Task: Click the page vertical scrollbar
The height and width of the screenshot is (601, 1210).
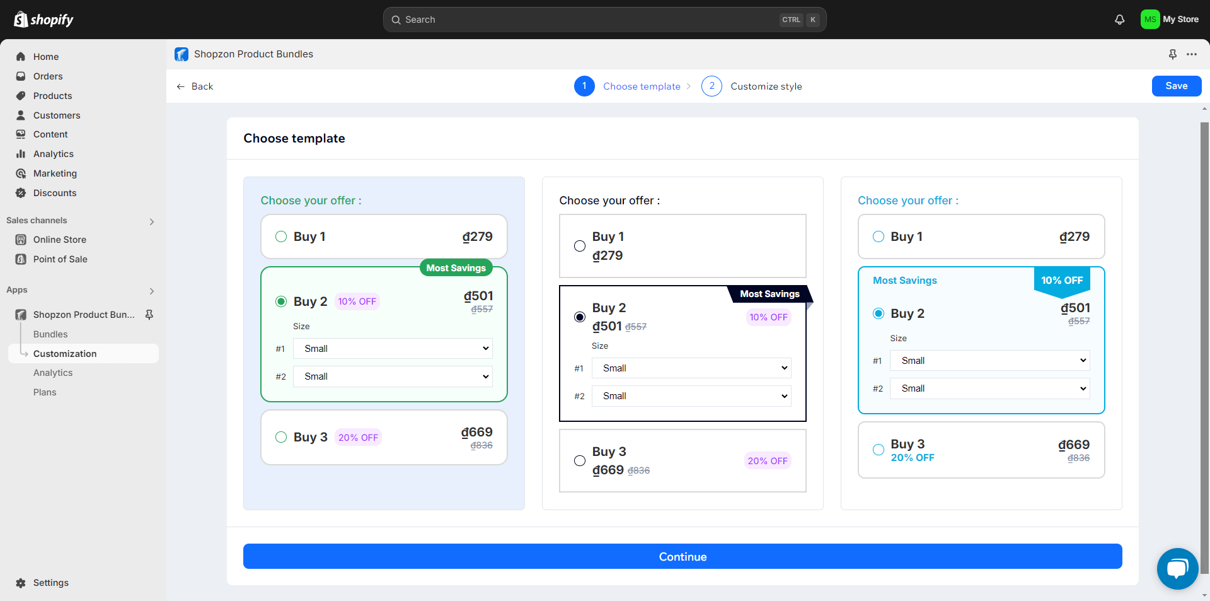Action: click(1204, 347)
